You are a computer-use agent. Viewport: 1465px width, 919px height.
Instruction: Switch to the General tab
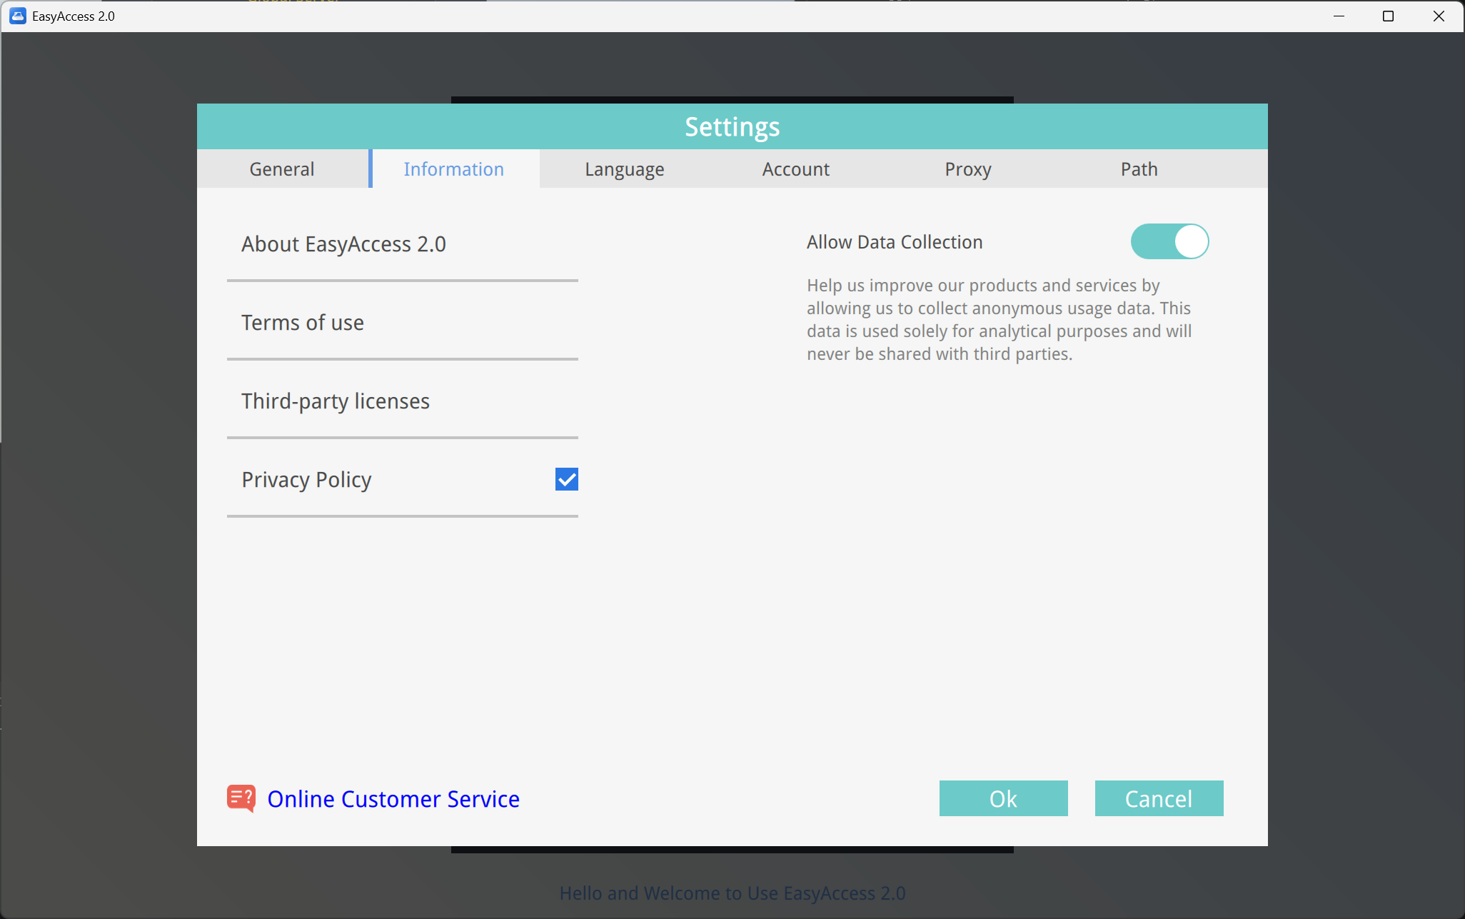[x=282, y=169]
